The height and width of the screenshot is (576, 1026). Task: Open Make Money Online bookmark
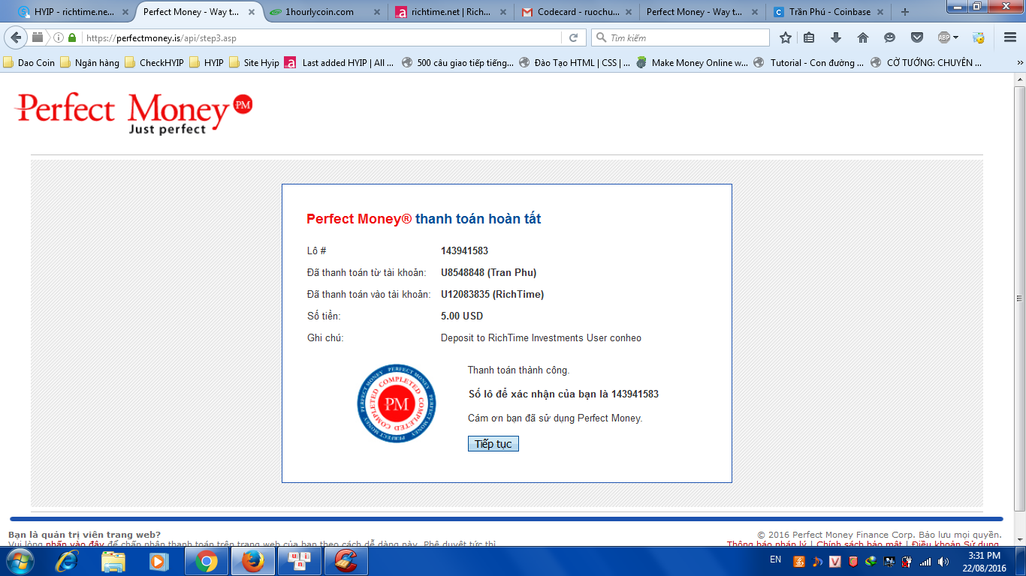pos(692,63)
